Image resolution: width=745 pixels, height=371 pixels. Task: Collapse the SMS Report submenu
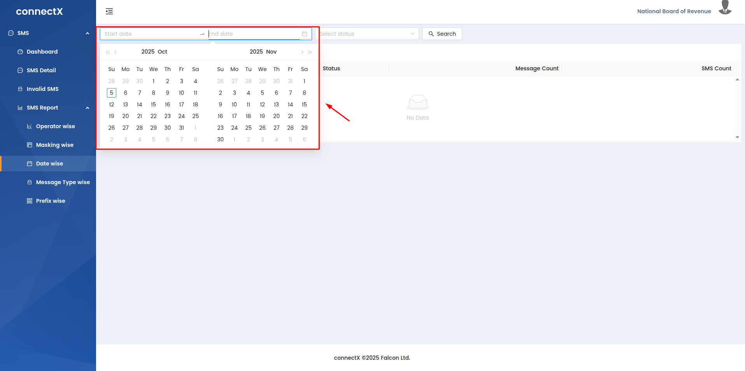pos(87,108)
